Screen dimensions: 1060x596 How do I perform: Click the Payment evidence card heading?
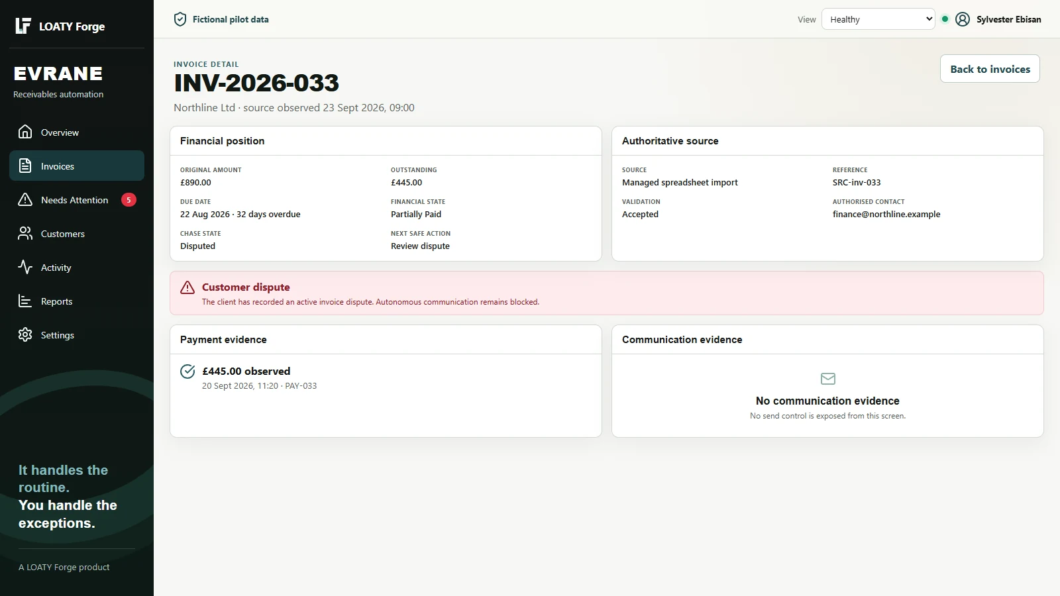point(223,340)
